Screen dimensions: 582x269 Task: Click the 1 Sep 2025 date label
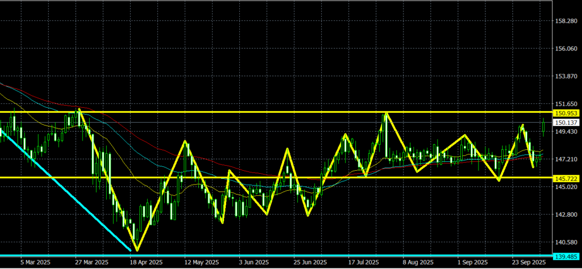point(473,263)
